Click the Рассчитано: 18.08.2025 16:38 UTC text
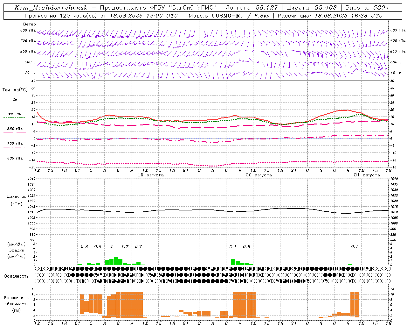The image size is (407, 326). (330, 15)
